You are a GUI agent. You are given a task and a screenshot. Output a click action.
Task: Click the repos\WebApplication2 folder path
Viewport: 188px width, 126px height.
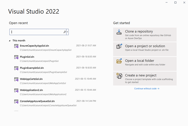click(x=43, y=94)
